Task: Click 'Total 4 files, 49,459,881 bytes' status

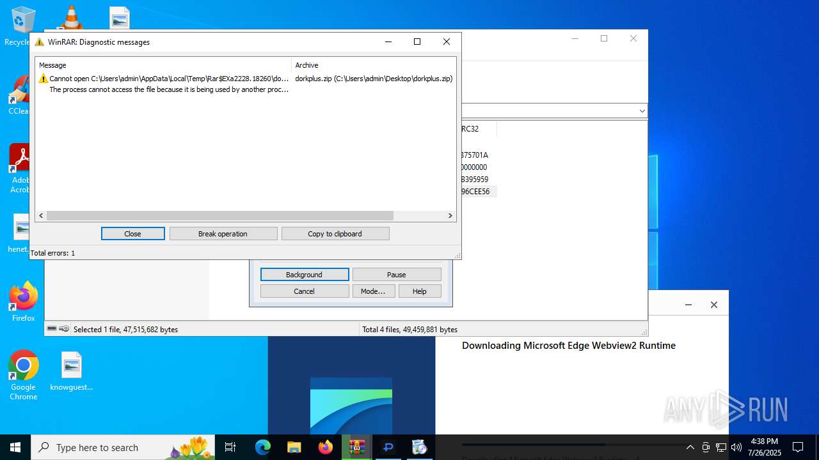Action: coord(410,330)
